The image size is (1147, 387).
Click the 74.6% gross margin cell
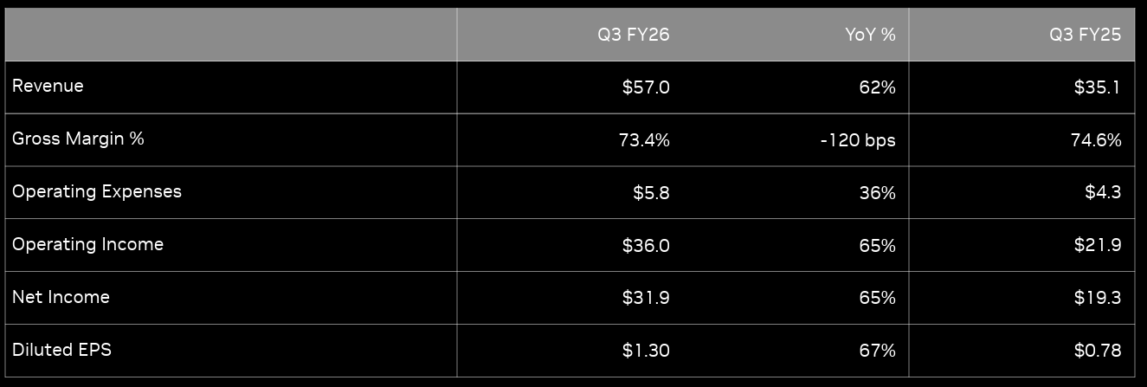tap(1096, 140)
